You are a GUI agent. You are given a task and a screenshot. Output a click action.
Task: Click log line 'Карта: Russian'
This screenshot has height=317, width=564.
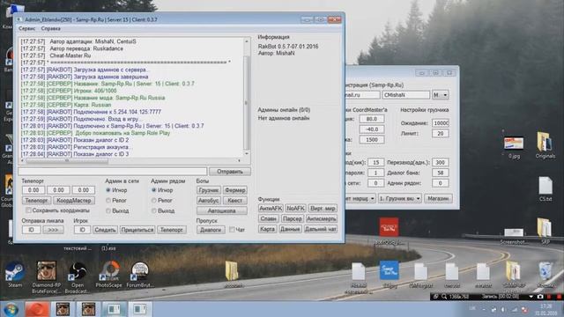[66, 105]
